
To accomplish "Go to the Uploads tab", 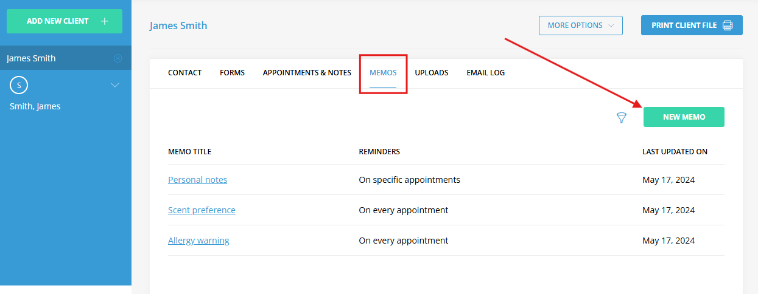I will [432, 73].
